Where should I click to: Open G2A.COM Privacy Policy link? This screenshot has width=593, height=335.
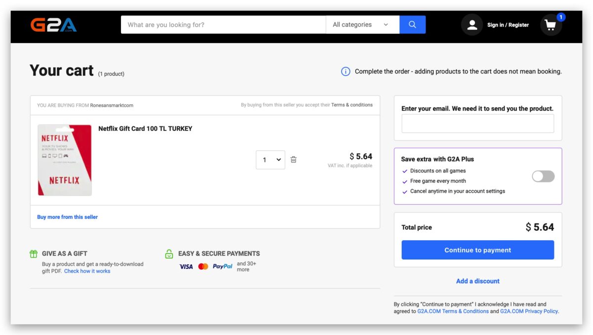pyautogui.click(x=529, y=311)
